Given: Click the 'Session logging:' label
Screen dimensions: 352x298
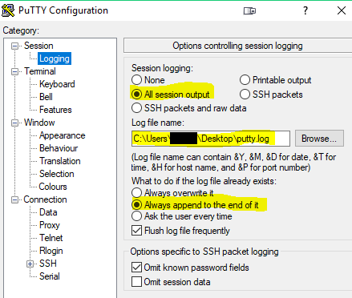Looking at the screenshot, I should click(x=162, y=68).
